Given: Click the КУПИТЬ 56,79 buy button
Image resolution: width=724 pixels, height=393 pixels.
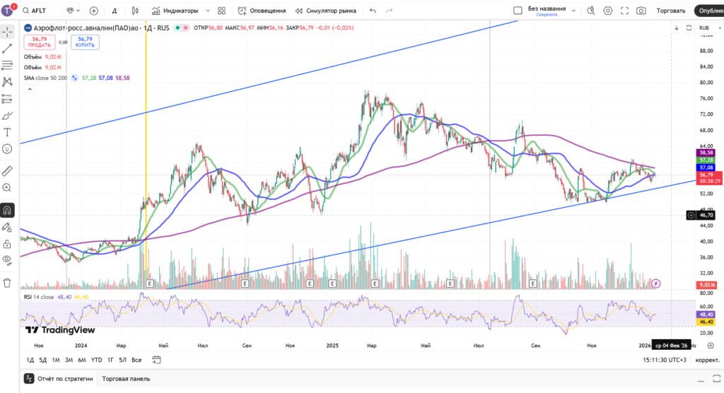Looking at the screenshot, I should coord(85,42).
